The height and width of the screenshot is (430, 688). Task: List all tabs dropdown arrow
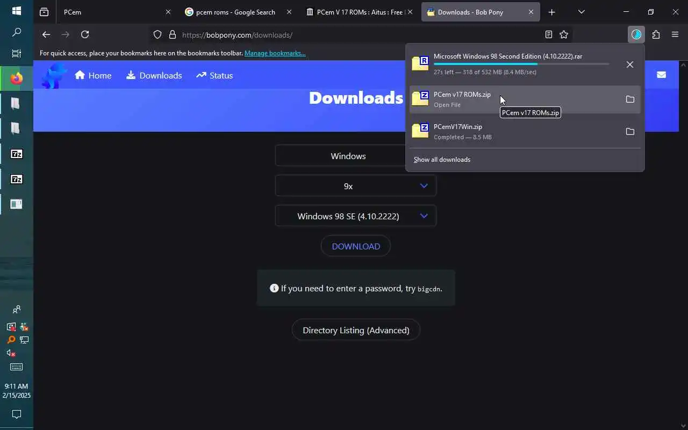(x=581, y=12)
